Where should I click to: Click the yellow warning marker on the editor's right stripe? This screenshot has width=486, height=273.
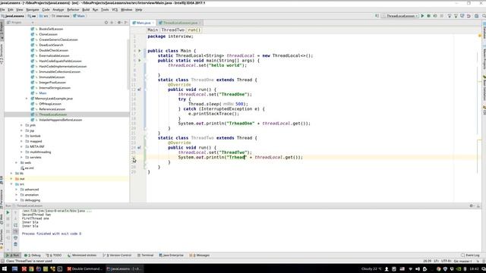[480, 36]
